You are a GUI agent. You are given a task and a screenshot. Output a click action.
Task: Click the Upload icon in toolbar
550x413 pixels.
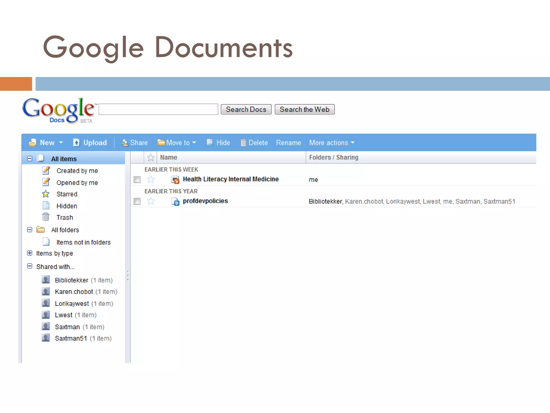pyautogui.click(x=77, y=143)
